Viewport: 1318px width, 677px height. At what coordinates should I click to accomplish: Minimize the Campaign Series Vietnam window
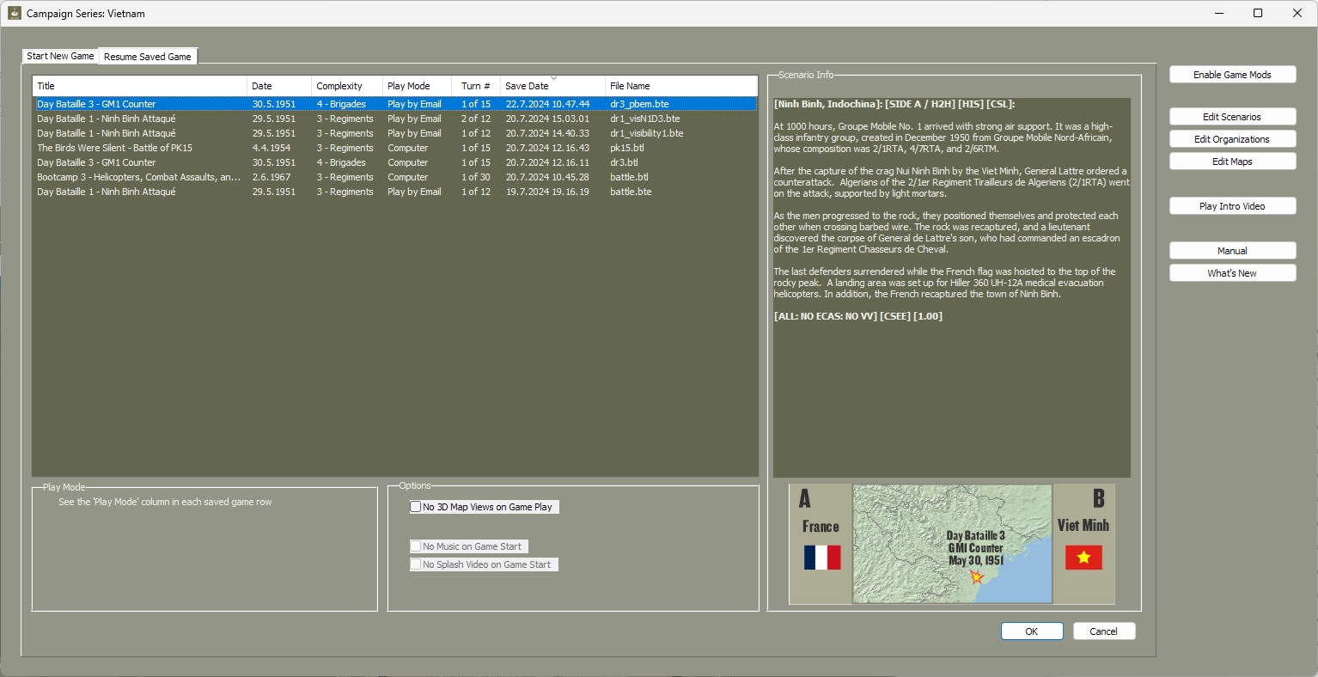tap(1218, 13)
